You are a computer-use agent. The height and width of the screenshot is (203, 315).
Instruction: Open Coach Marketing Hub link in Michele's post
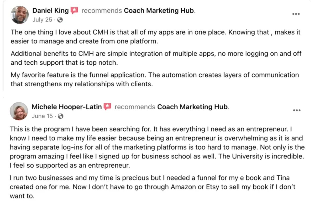coord(192,107)
